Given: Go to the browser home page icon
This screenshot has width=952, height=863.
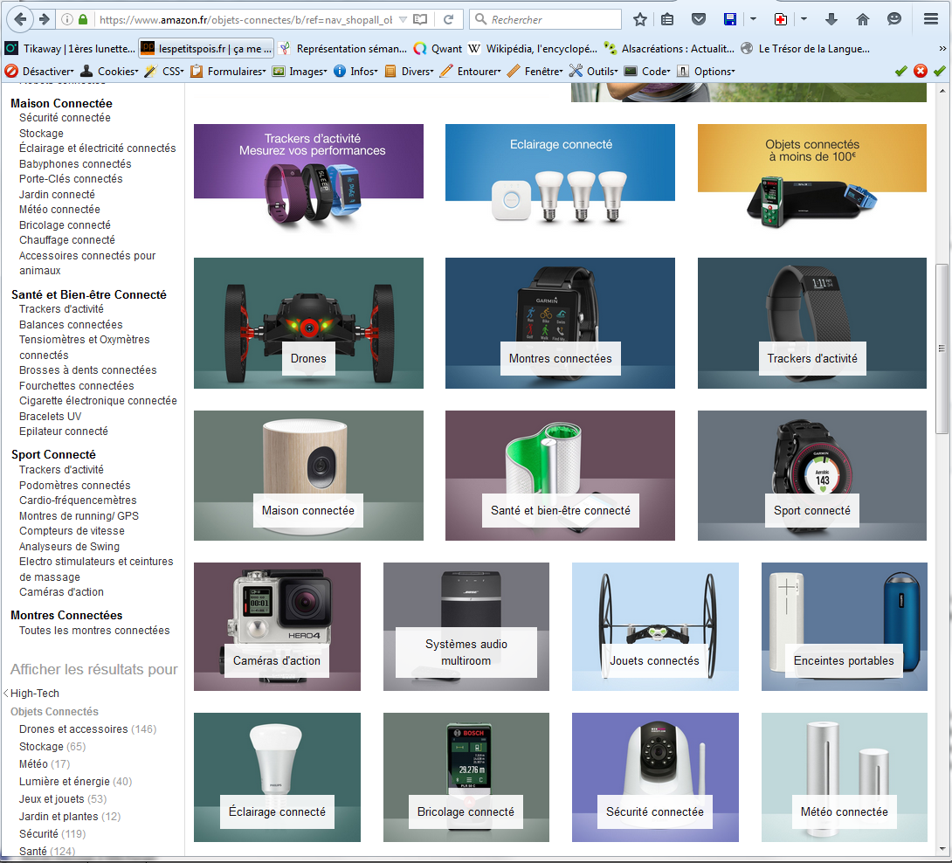Looking at the screenshot, I should [x=862, y=19].
